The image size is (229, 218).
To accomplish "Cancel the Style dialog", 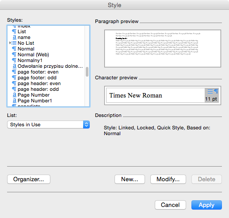I will (170, 205).
